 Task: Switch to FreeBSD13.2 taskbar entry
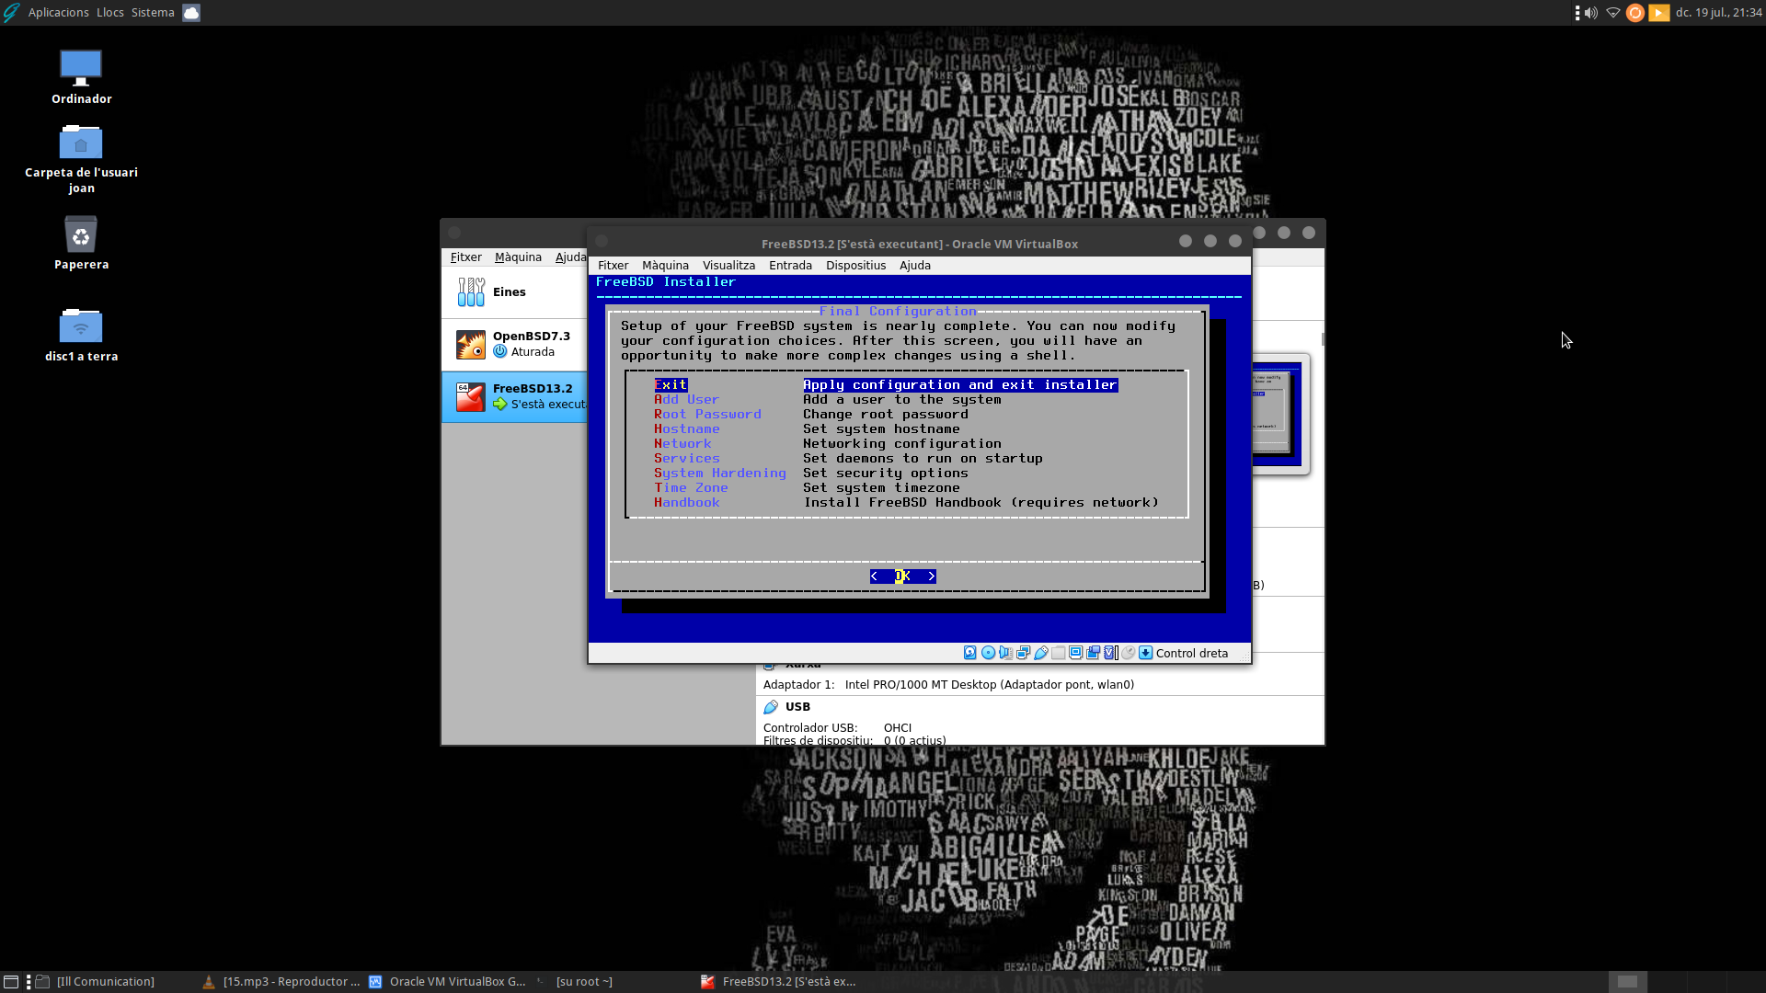coord(781,982)
